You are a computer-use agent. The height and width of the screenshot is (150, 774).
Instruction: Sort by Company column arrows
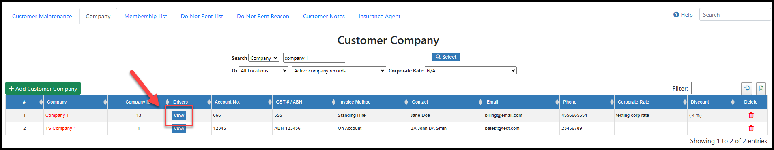pyautogui.click(x=105, y=102)
